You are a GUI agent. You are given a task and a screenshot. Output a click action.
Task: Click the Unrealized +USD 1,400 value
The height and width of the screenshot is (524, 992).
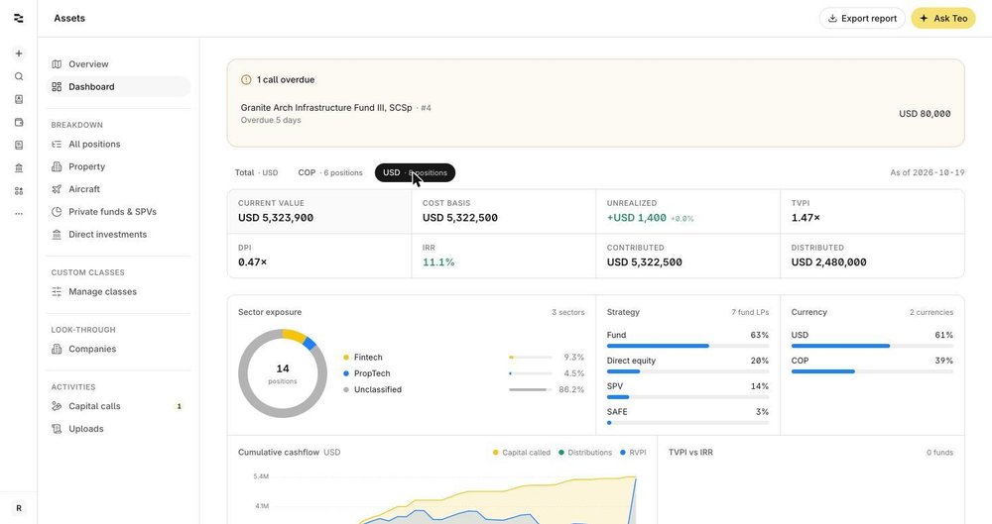click(637, 218)
